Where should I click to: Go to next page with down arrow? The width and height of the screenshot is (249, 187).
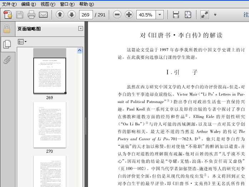tap(72, 15)
